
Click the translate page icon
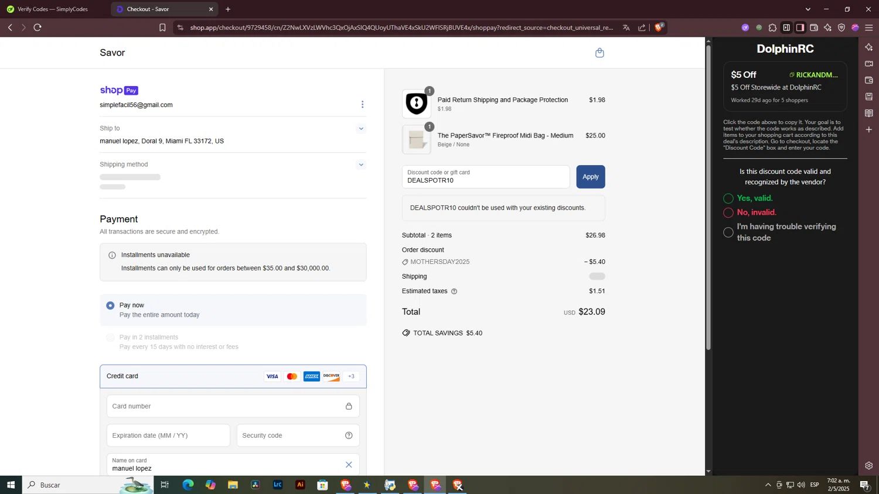[626, 28]
